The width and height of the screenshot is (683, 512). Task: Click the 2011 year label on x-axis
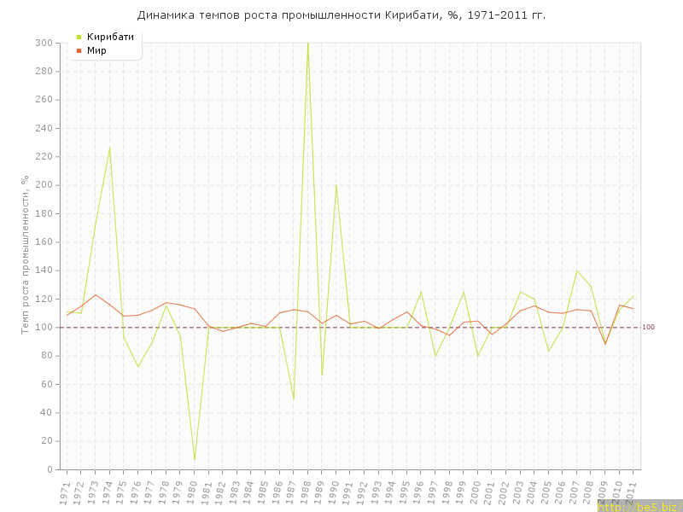[x=632, y=492]
